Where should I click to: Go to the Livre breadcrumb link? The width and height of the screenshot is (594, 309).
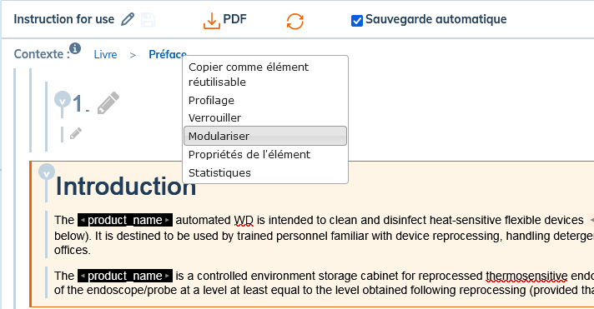[105, 54]
